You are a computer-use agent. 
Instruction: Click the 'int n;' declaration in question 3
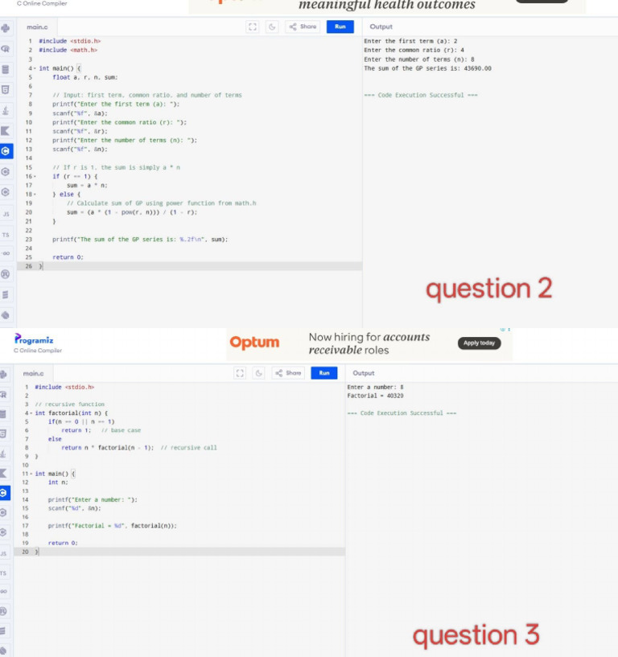pos(58,482)
